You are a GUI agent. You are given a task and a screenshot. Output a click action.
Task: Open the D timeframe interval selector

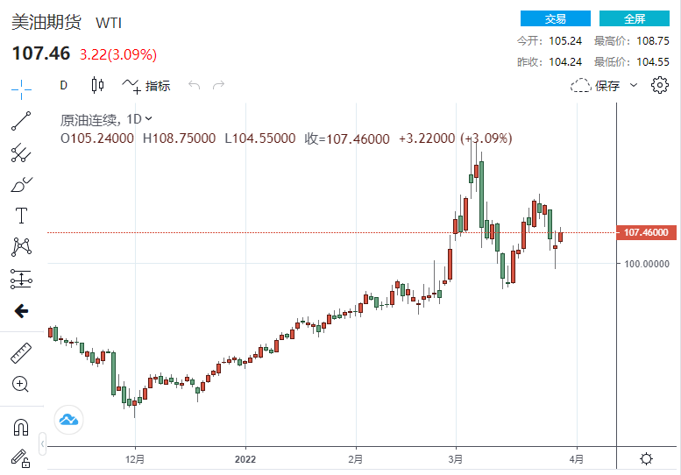(x=63, y=85)
